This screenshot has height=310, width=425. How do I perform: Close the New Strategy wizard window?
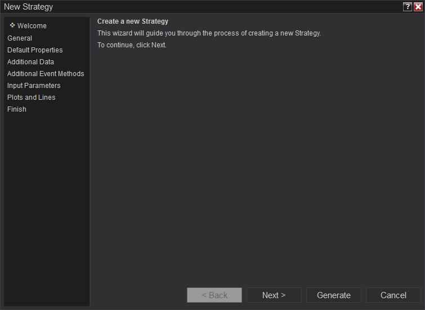tap(418, 7)
